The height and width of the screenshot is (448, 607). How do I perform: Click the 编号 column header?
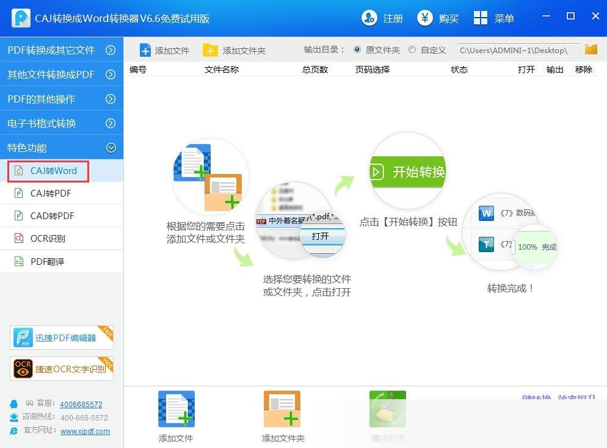tap(138, 69)
